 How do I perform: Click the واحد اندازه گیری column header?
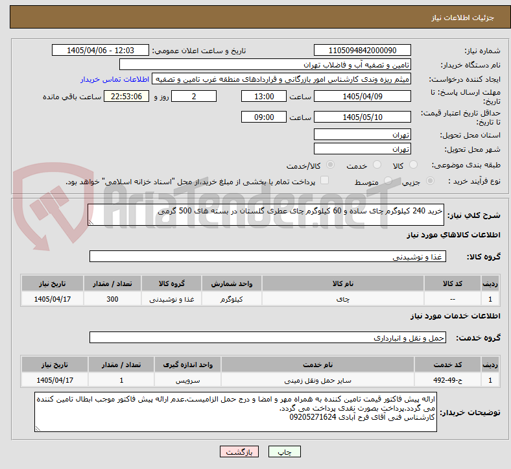tap(187, 365)
